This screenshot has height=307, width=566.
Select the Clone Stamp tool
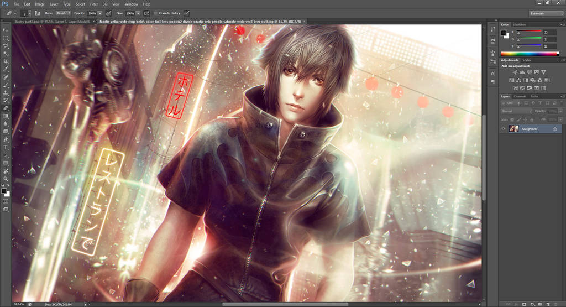[6, 93]
